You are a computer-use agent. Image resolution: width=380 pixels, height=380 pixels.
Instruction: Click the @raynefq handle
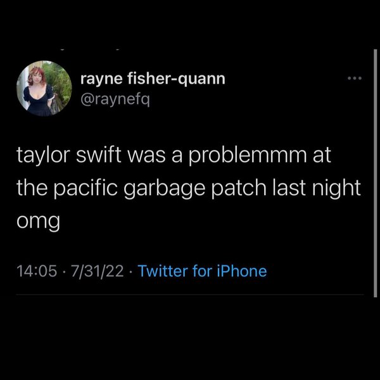[x=115, y=99]
